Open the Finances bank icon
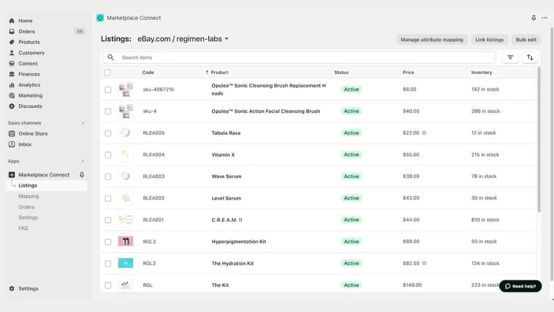This screenshot has width=554, height=312. [x=12, y=74]
